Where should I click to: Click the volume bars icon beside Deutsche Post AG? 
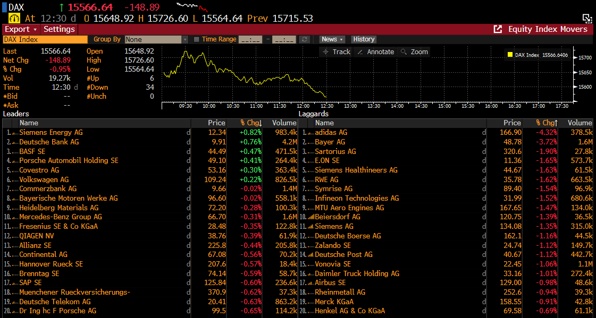coord(310,255)
